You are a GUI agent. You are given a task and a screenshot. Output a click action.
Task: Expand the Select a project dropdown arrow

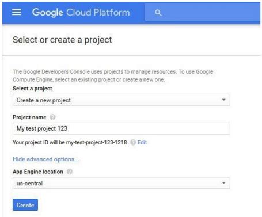point(223,100)
